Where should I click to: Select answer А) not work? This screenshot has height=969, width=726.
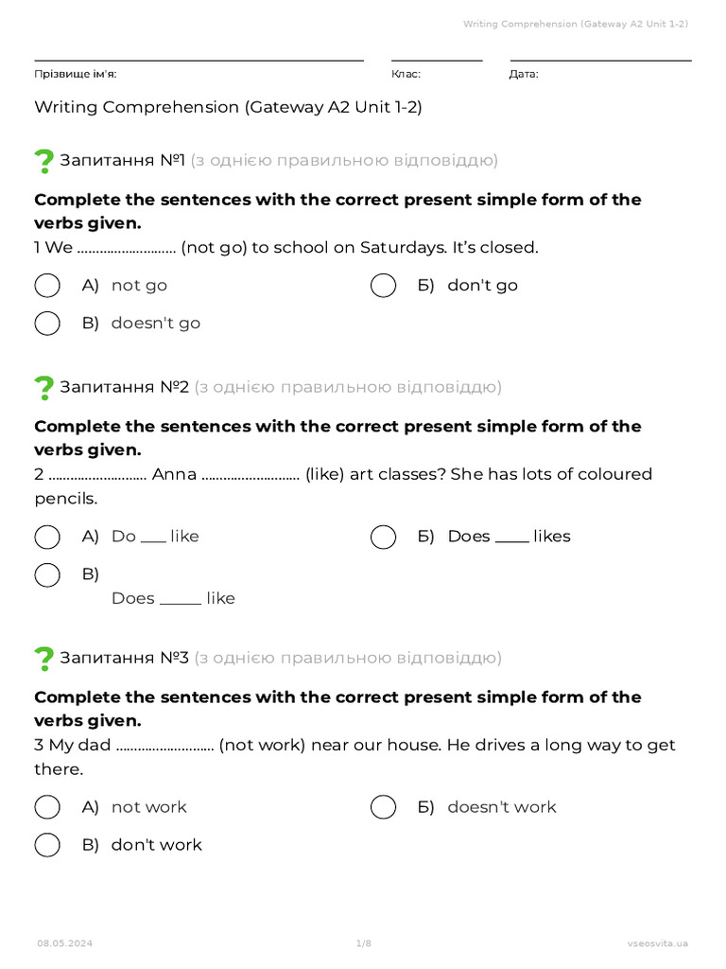pos(47,807)
